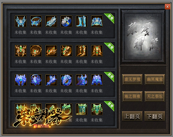Click the golden boots equipment icon

pos(82,51)
